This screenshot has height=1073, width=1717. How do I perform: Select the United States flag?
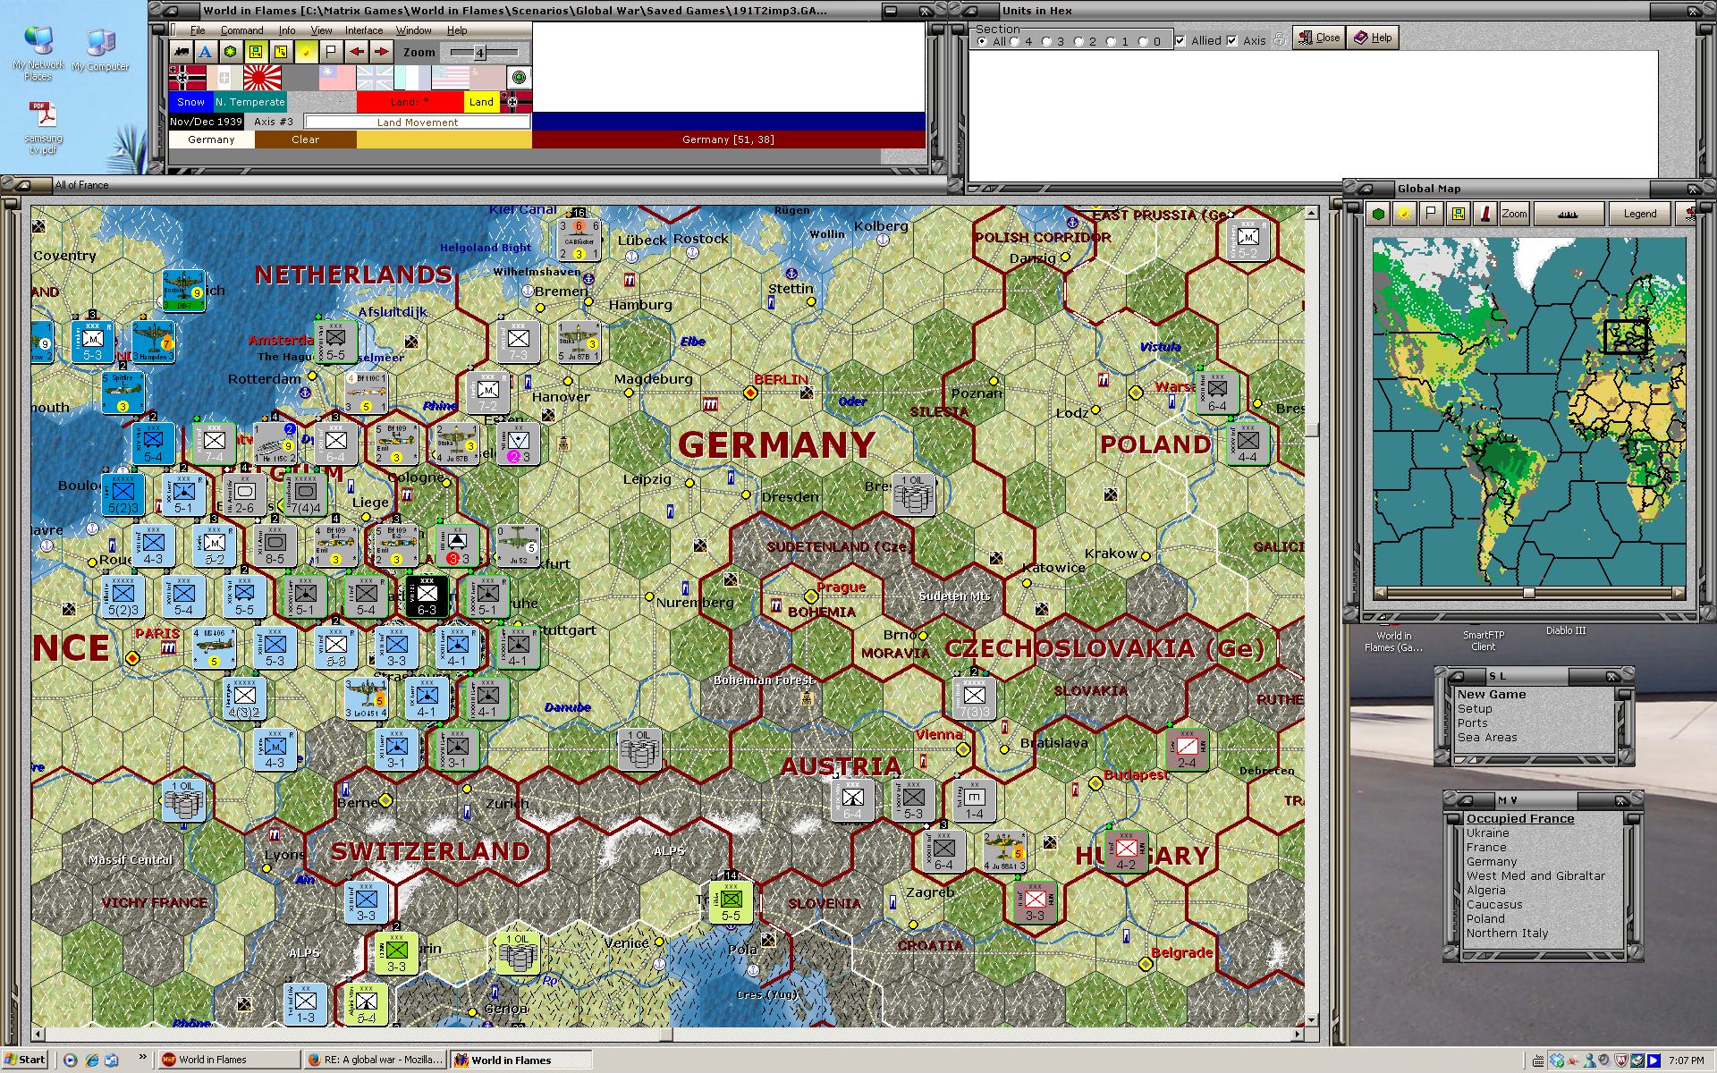tap(450, 78)
